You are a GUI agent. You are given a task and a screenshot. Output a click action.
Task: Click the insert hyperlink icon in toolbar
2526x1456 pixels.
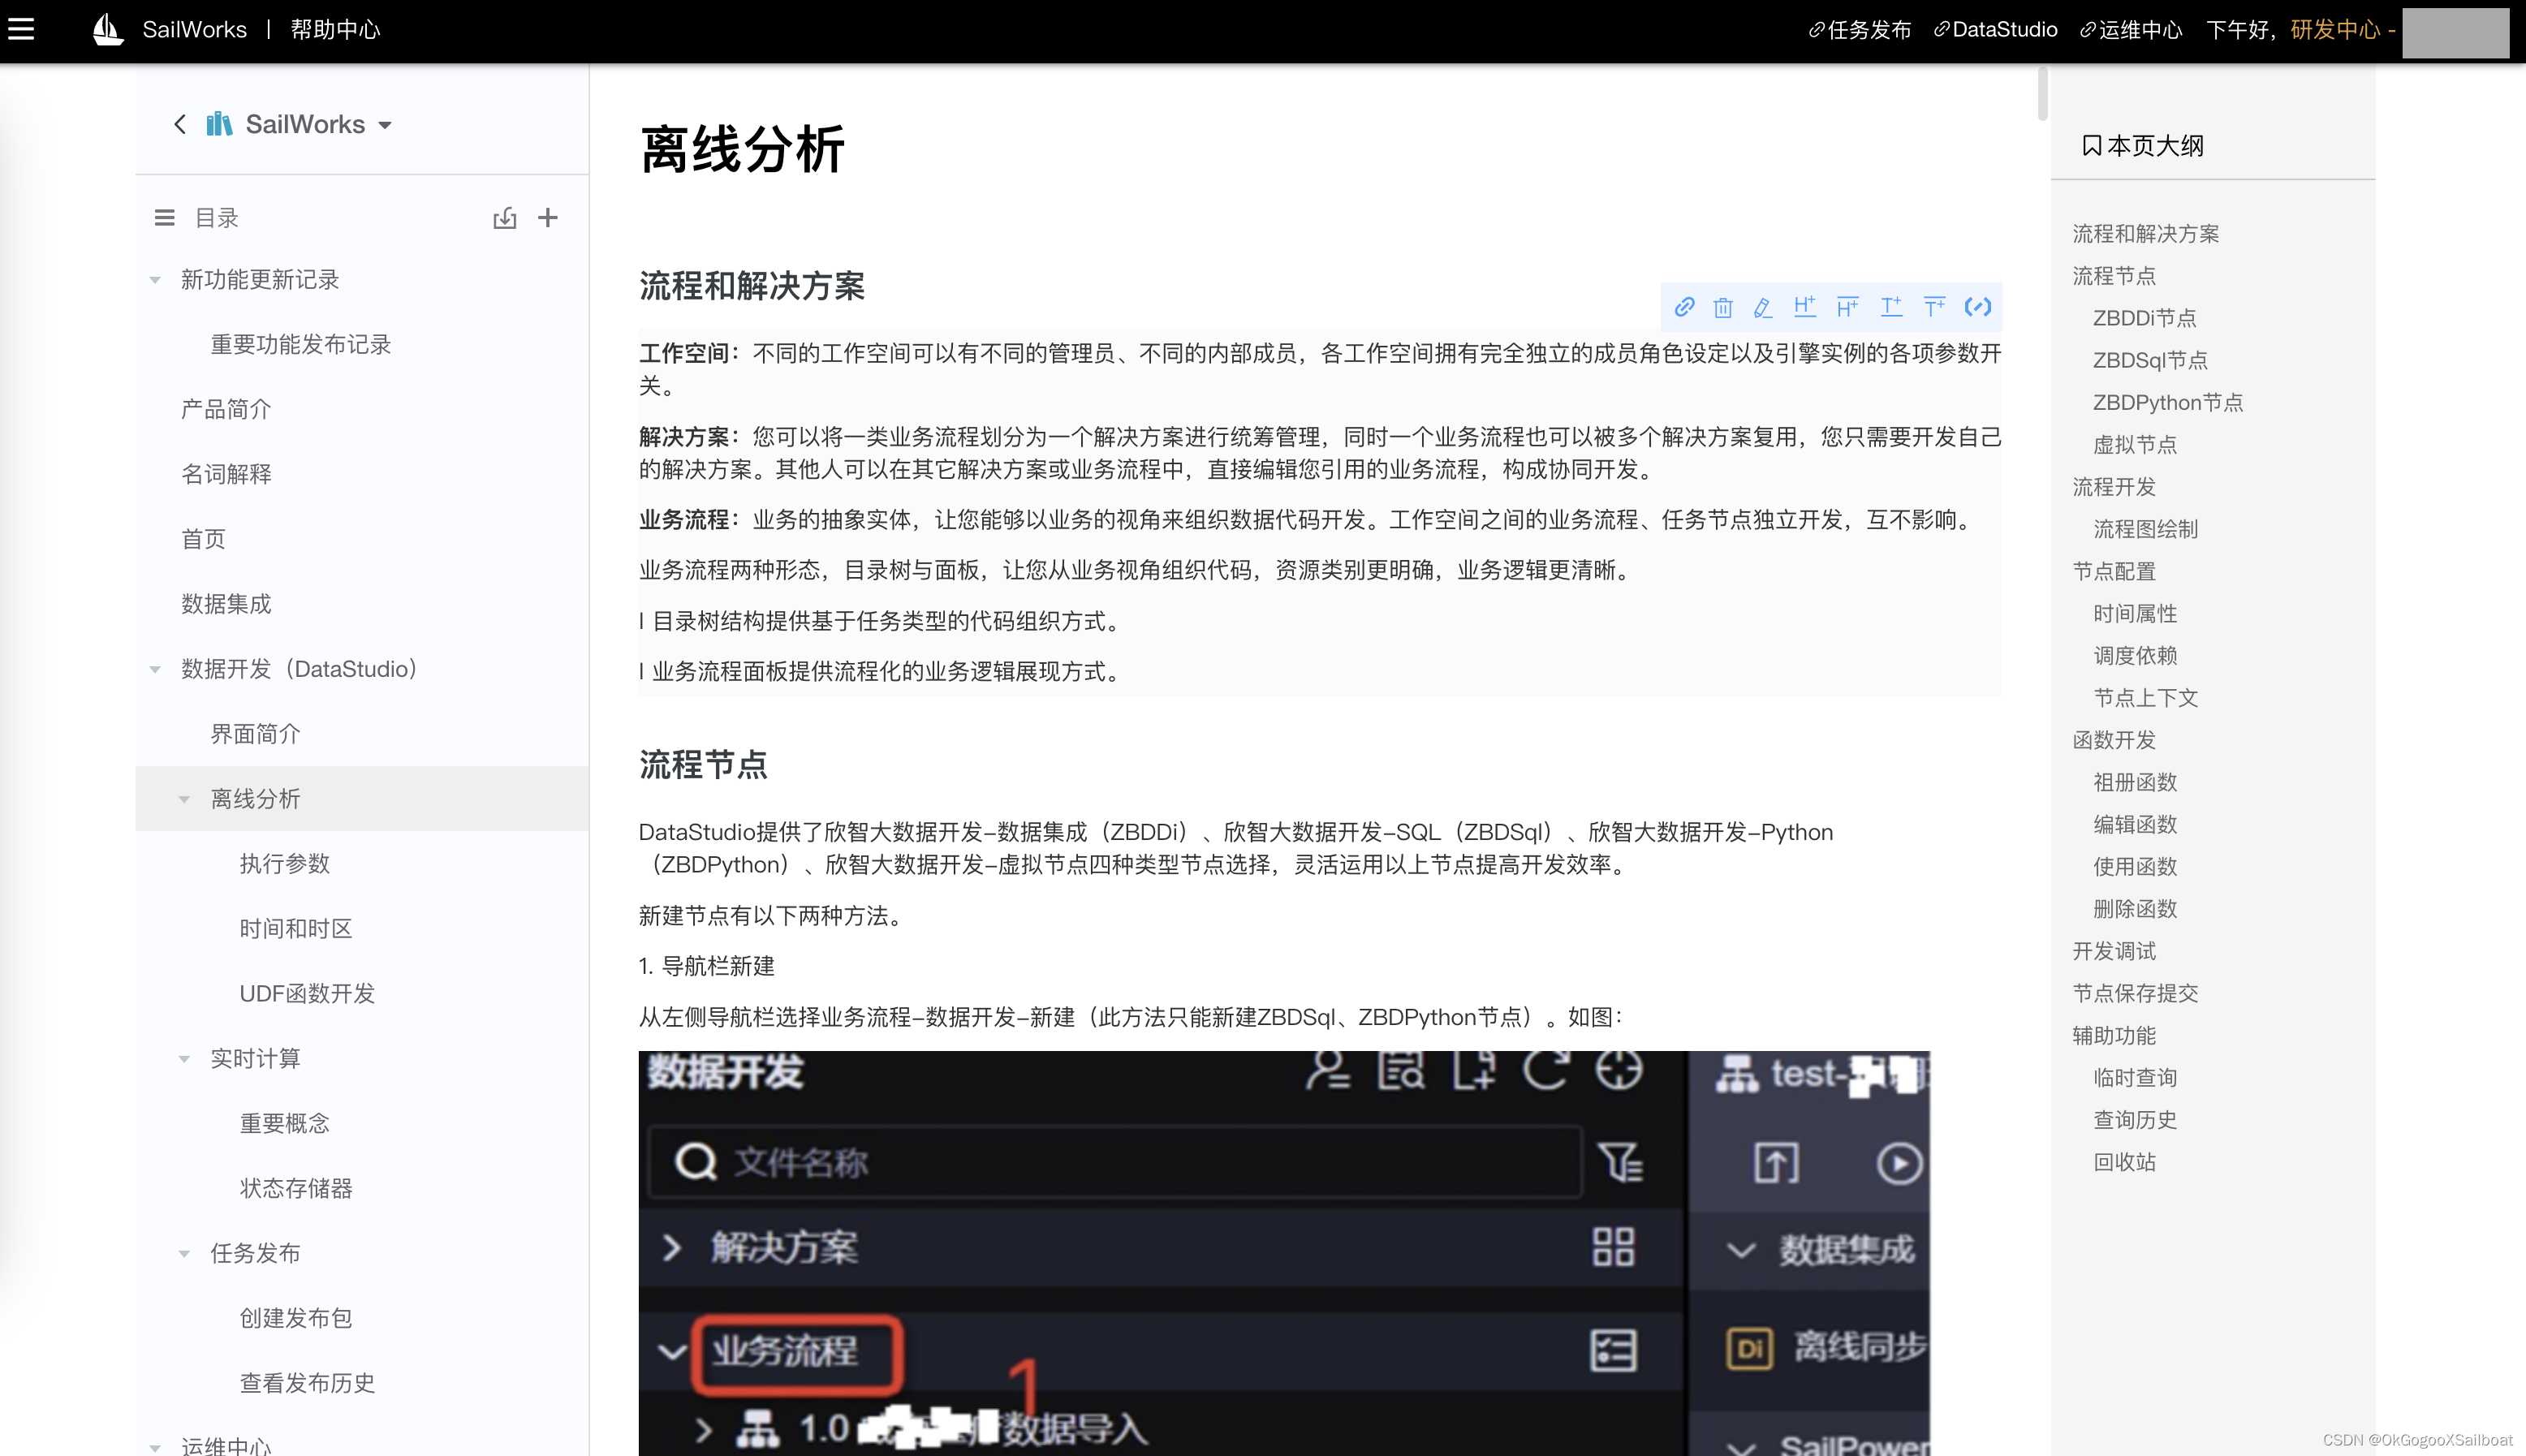pos(1685,307)
